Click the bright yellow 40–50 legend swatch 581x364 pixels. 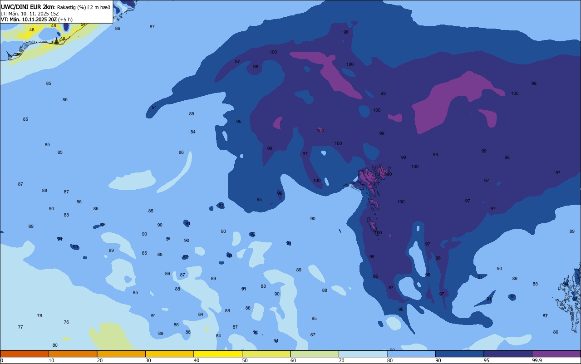click(218, 354)
